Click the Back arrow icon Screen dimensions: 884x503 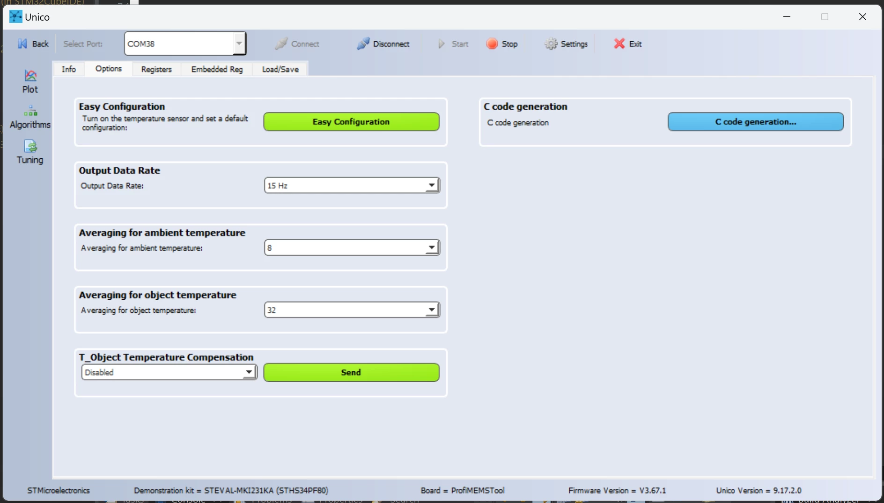coord(22,44)
